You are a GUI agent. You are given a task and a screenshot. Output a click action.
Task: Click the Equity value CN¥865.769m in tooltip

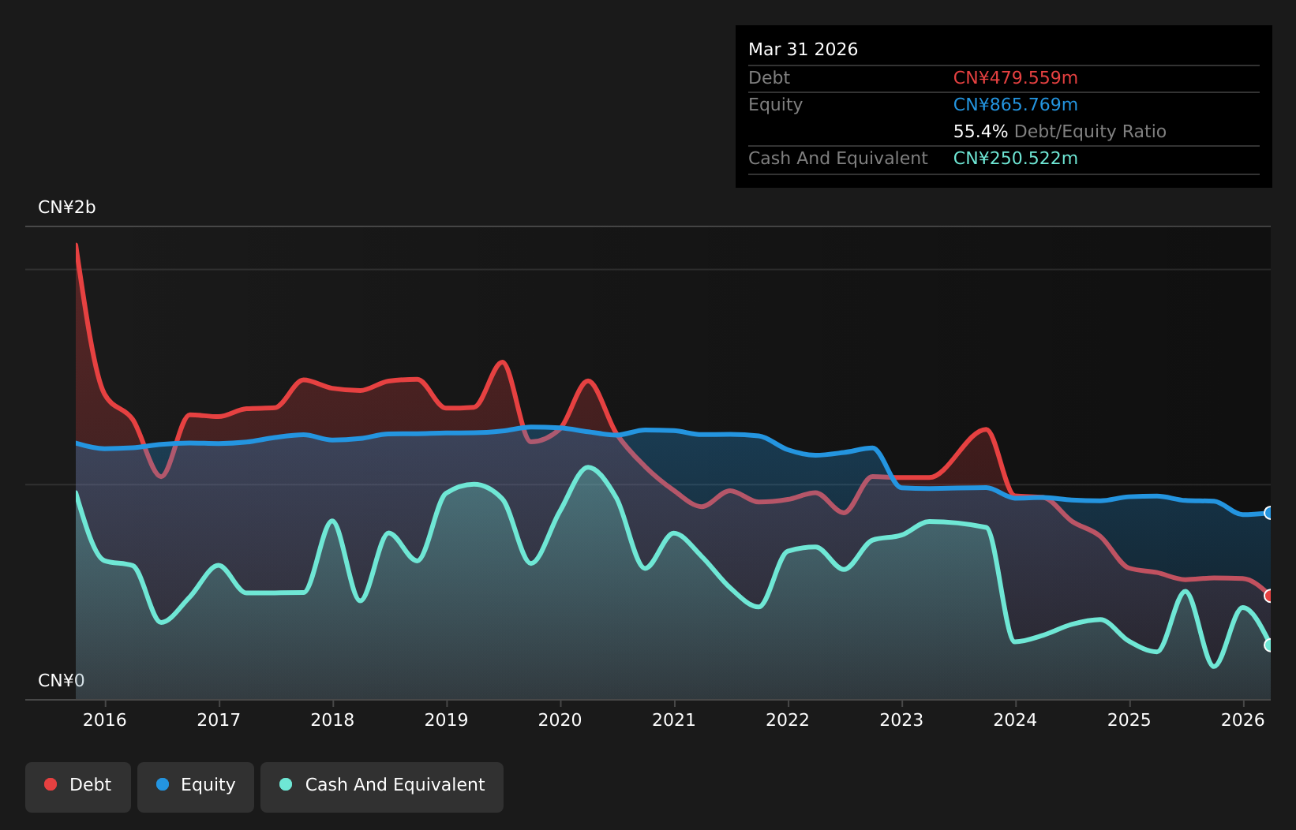1016,105
